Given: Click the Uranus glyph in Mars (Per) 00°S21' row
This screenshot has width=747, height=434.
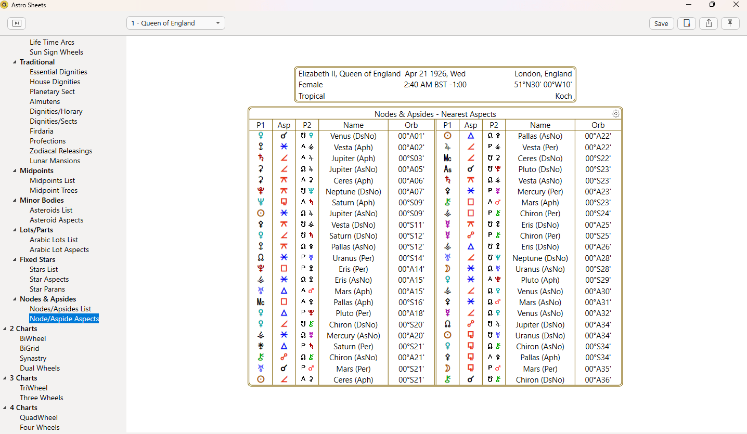Looking at the screenshot, I should pos(261,369).
